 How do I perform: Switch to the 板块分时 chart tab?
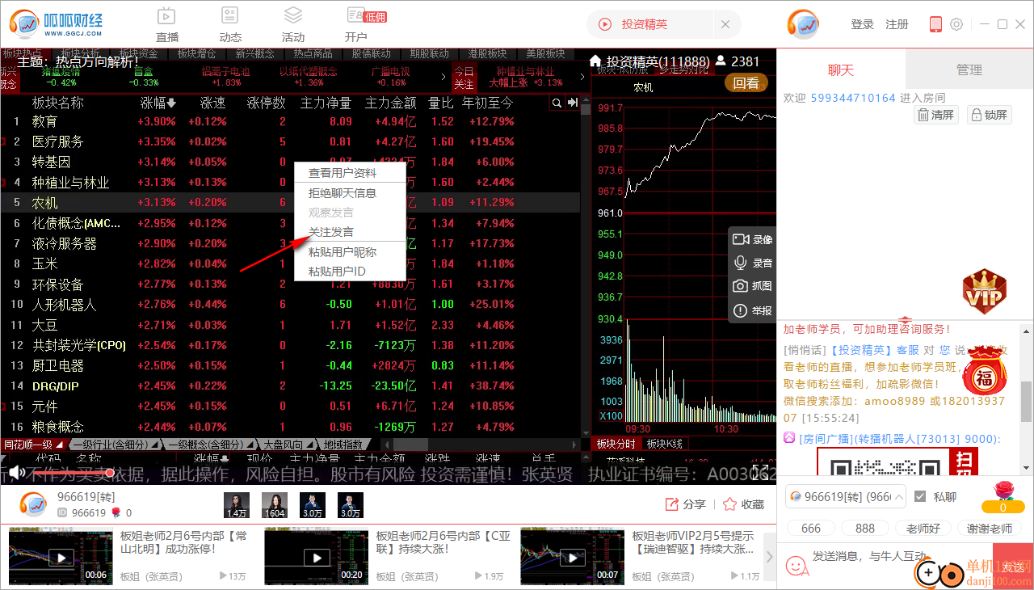tap(616, 444)
